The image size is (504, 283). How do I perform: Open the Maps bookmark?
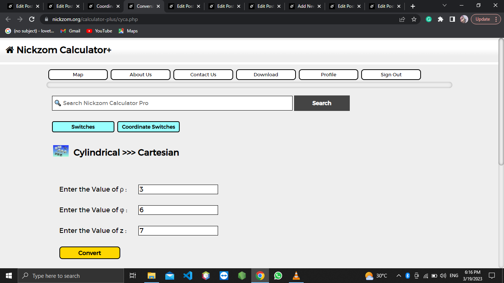pos(128,31)
